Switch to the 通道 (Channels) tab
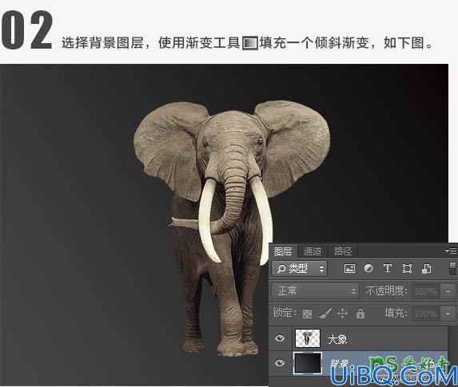This screenshot has width=458, height=387. [313, 251]
